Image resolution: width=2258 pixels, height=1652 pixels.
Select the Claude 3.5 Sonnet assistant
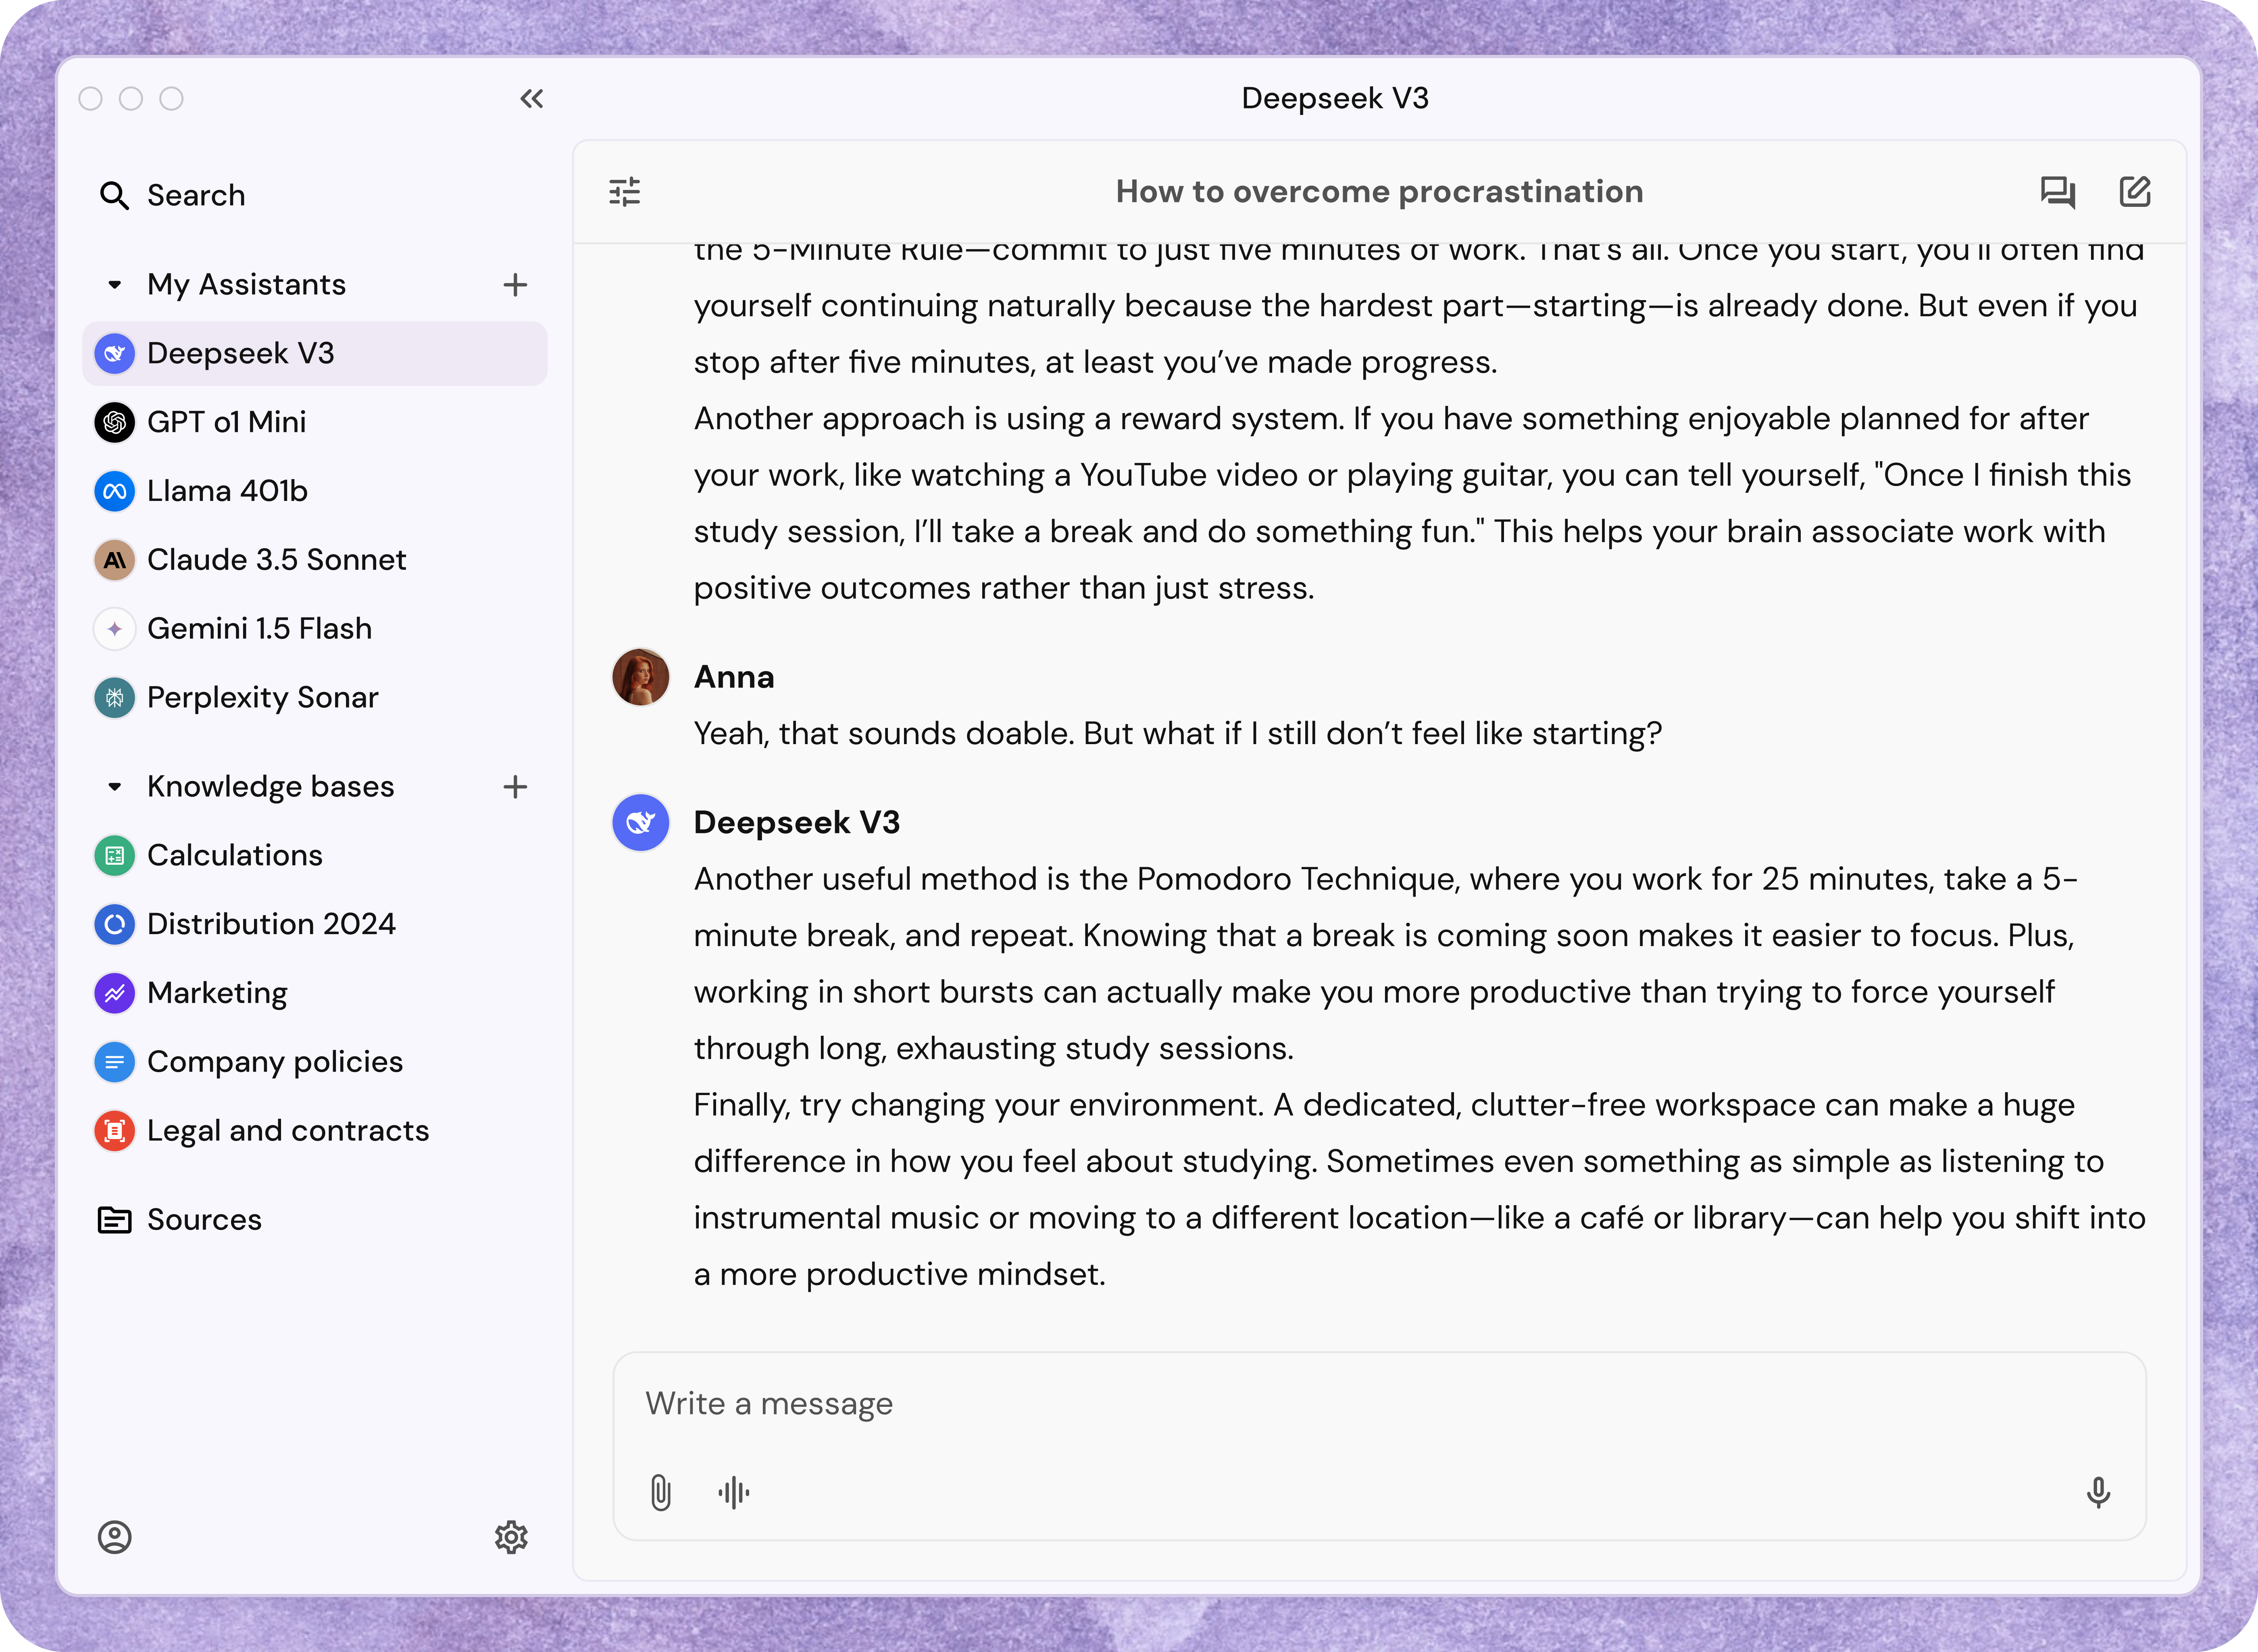pos(315,560)
